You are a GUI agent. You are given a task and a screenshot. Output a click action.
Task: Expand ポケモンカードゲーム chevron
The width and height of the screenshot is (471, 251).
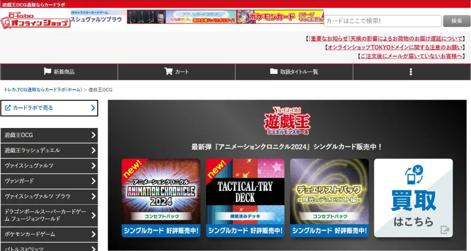pos(93,234)
